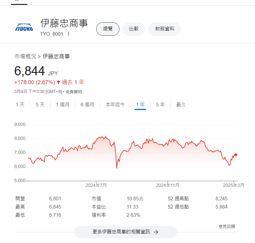The width and height of the screenshot is (255, 243).
Task: Click the arrow icon in 更多伊藤忠商事的相關資訊
Action: pos(156,232)
